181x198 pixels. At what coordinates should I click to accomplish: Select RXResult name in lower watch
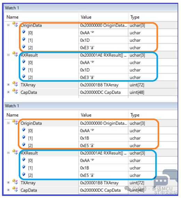pos(29,153)
